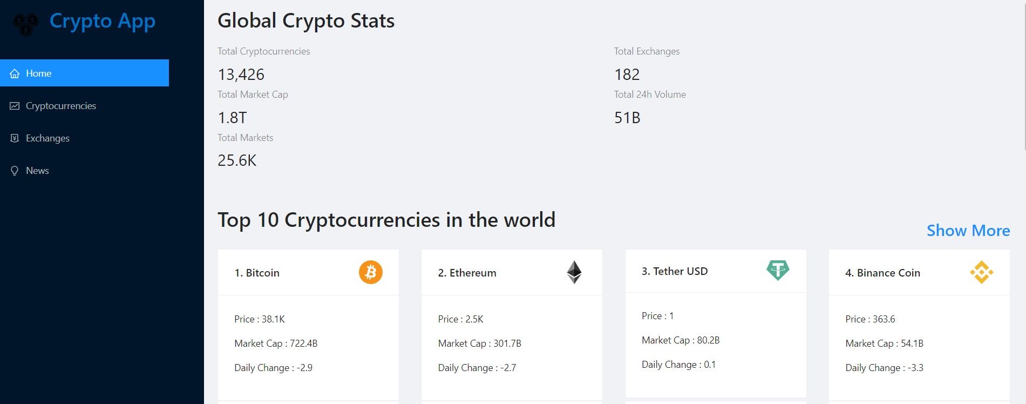Click the vertical page scrollbar
The height and width of the screenshot is (404, 1026).
1024,76
